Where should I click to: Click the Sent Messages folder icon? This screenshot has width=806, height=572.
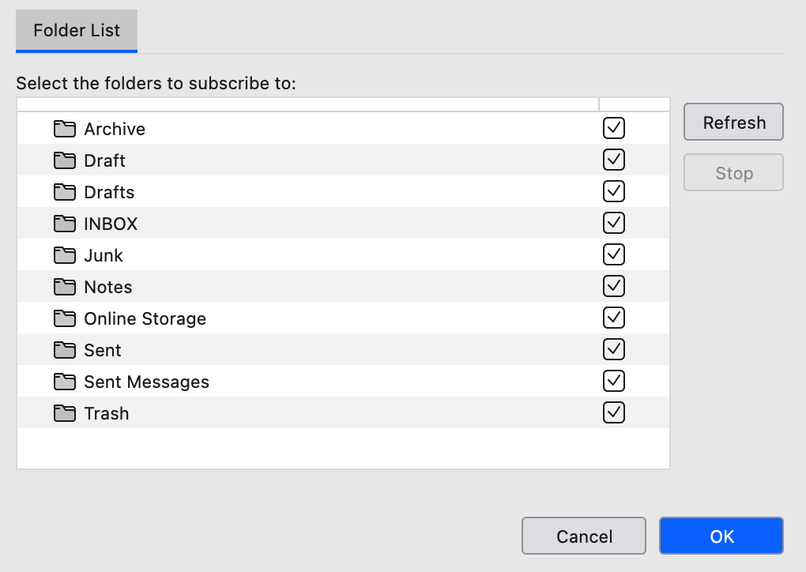[65, 382]
